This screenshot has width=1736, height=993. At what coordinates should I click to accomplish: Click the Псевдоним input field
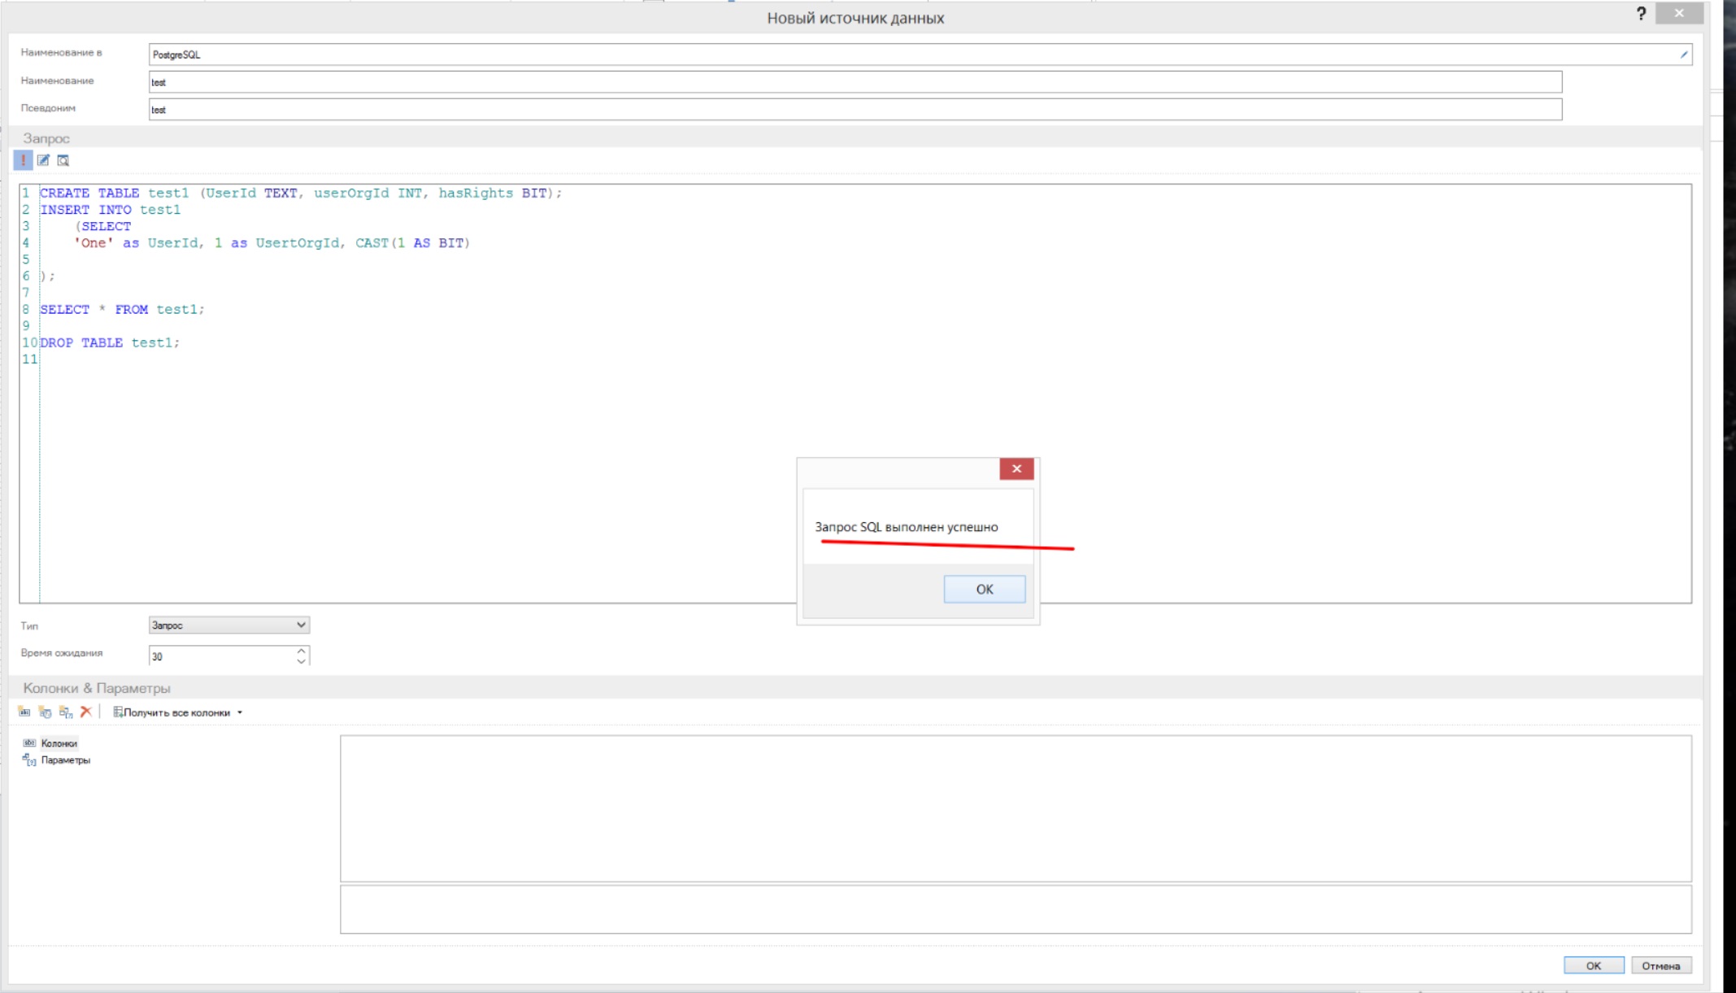pyautogui.click(x=854, y=109)
